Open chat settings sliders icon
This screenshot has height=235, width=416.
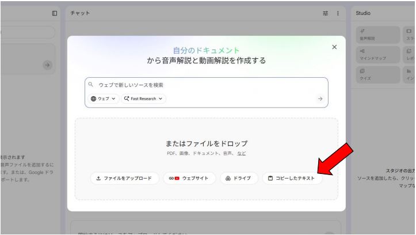click(326, 13)
